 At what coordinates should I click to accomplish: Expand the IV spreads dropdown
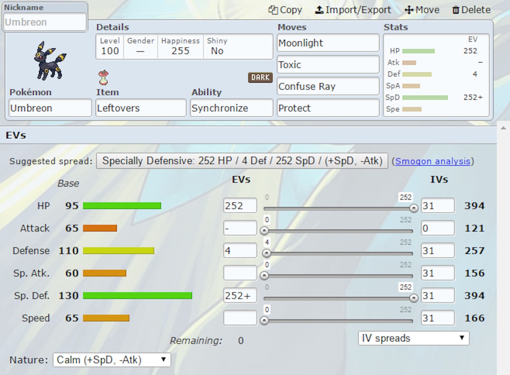tap(413, 338)
